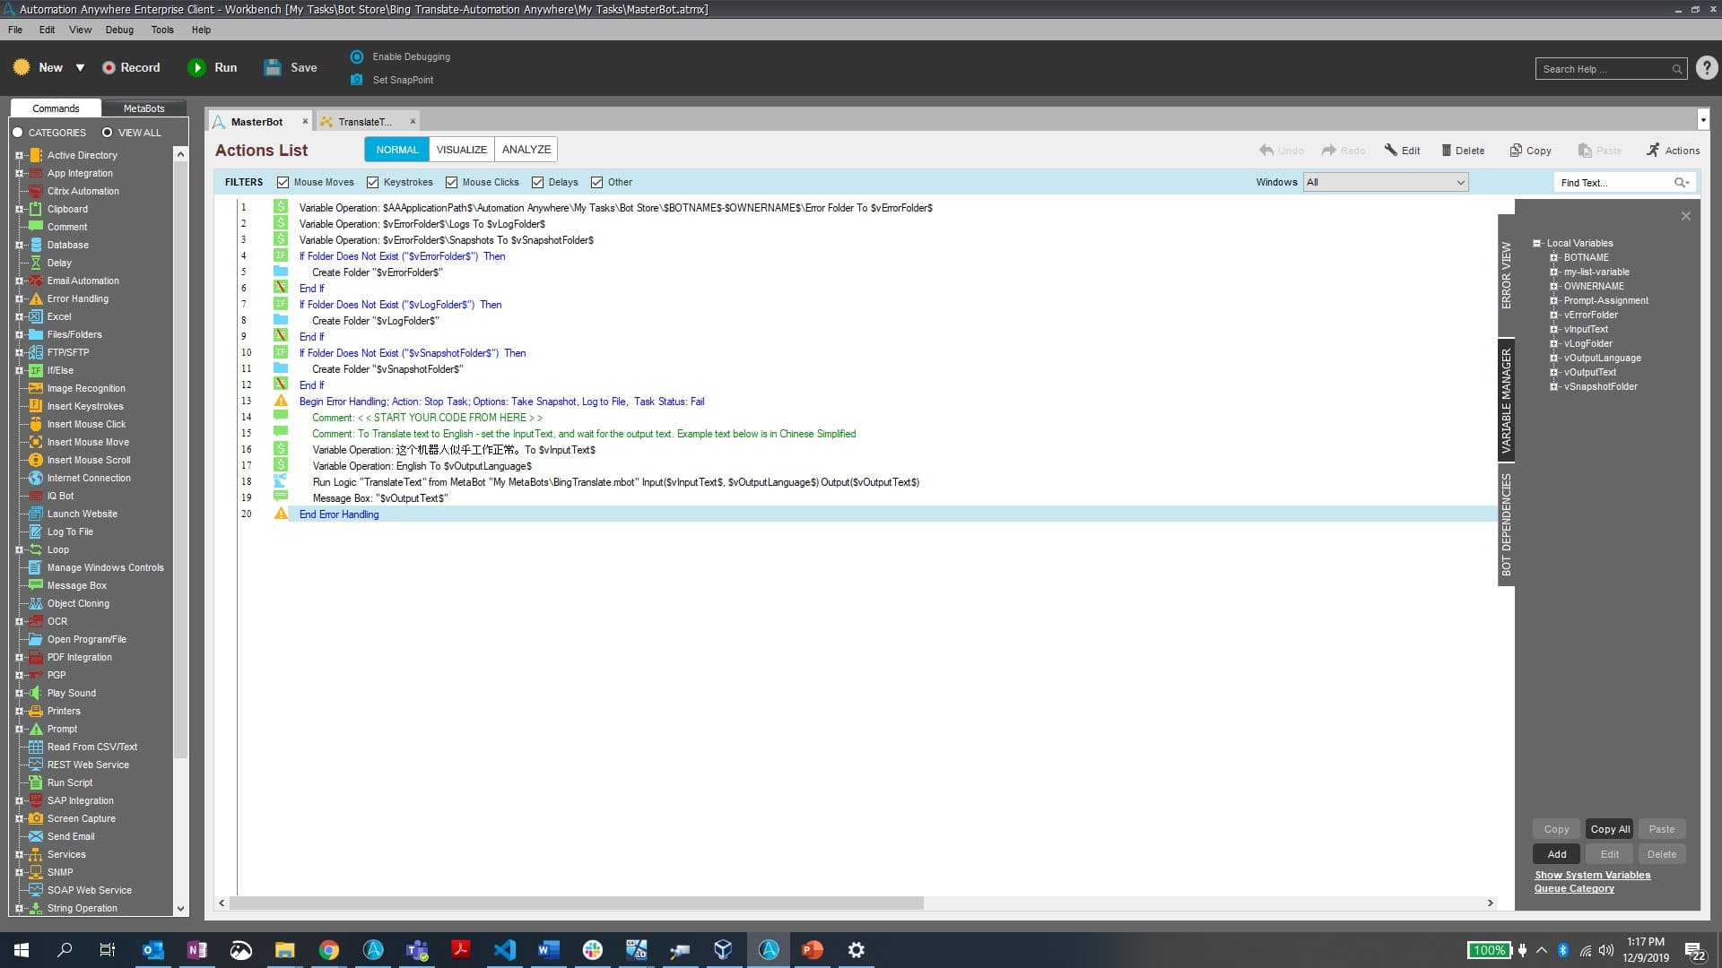Select the Message Box command

(x=76, y=585)
